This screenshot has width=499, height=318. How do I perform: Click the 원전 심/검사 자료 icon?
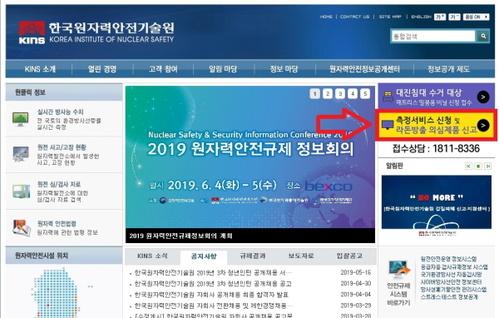click(21, 191)
